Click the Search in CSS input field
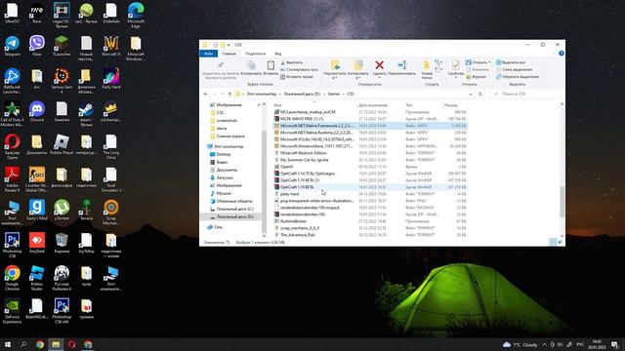Image resolution: width=625 pixels, height=351 pixels. click(525, 95)
